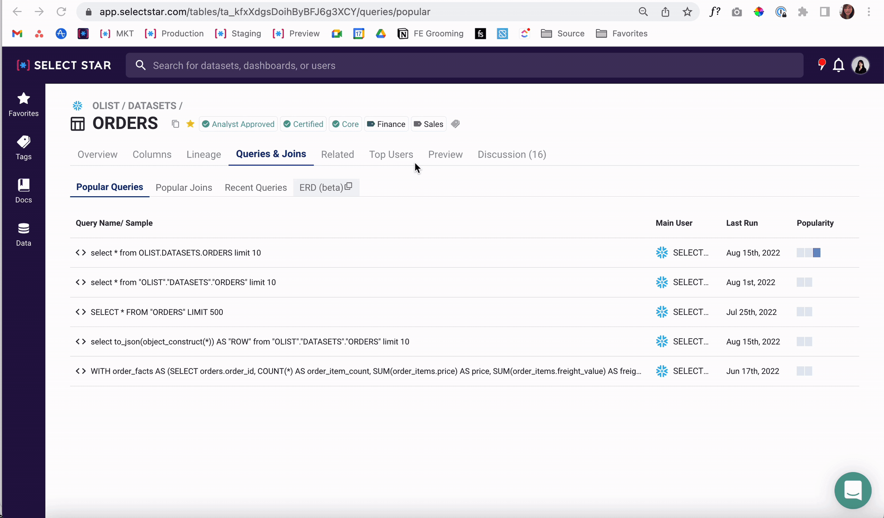Click the copy icon next to ORDERS title
884x518 pixels.
[175, 123]
